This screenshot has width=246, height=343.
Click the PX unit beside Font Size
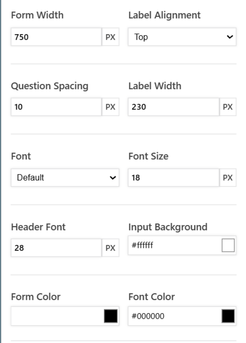click(228, 178)
